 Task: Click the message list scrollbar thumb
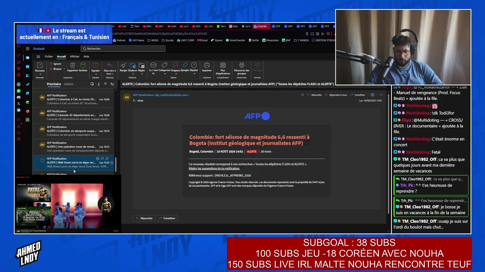coord(116,164)
